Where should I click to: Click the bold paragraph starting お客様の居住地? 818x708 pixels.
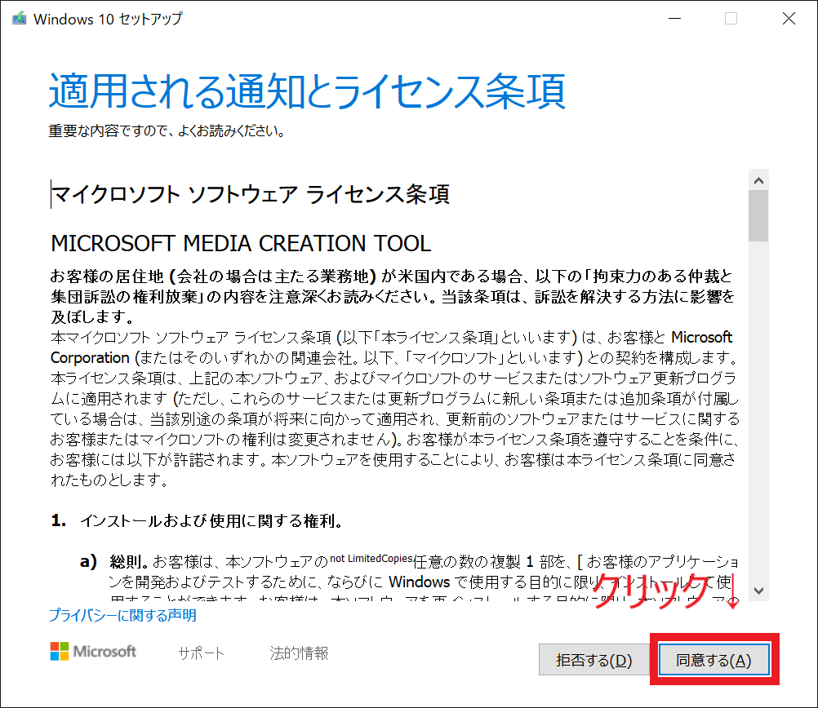click(393, 296)
